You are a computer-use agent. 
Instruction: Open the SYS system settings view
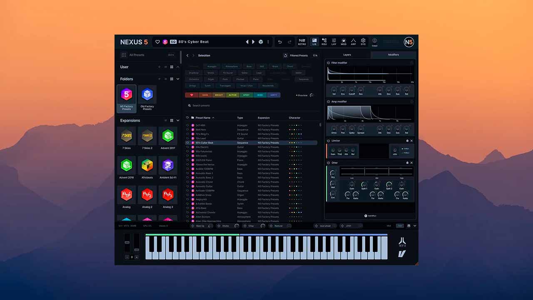(363, 42)
